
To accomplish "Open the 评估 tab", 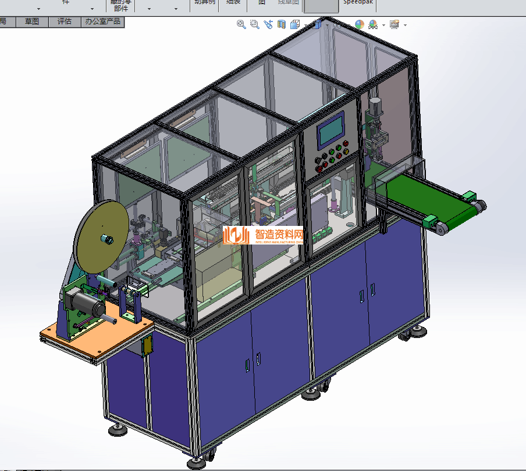I will tap(64, 21).
